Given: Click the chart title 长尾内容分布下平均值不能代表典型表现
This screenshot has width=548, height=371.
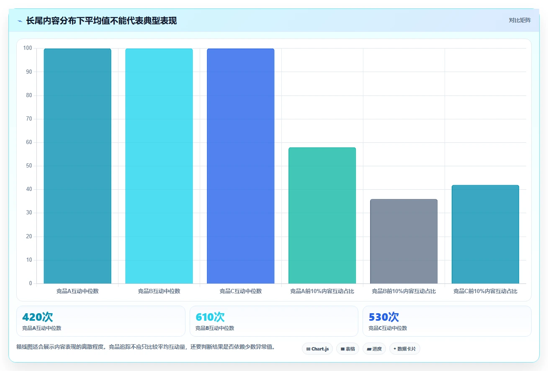Looking at the screenshot, I should click(x=101, y=21).
